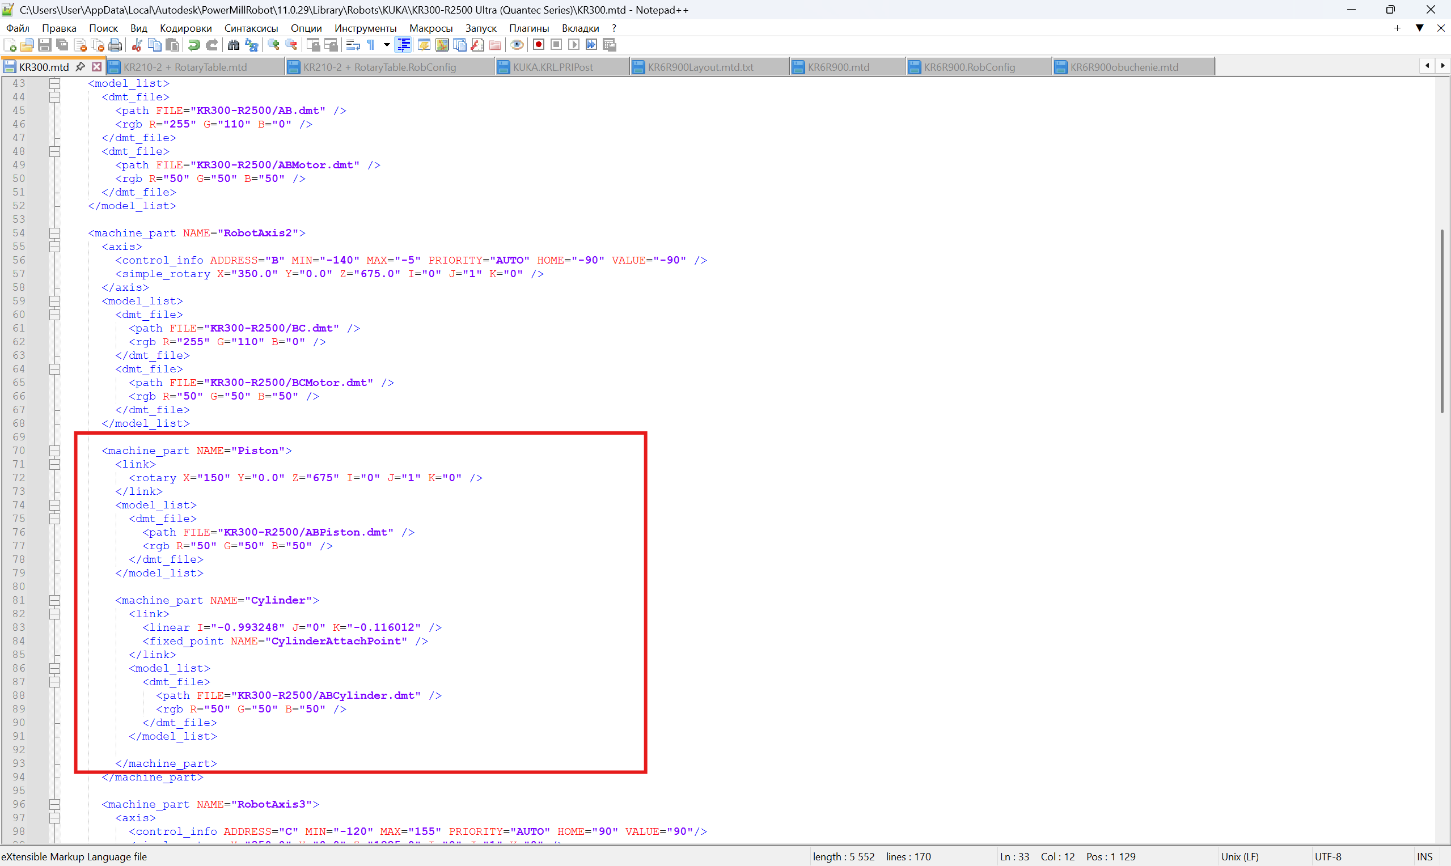
Task: Open the Кодировки menu
Action: [x=185, y=28]
